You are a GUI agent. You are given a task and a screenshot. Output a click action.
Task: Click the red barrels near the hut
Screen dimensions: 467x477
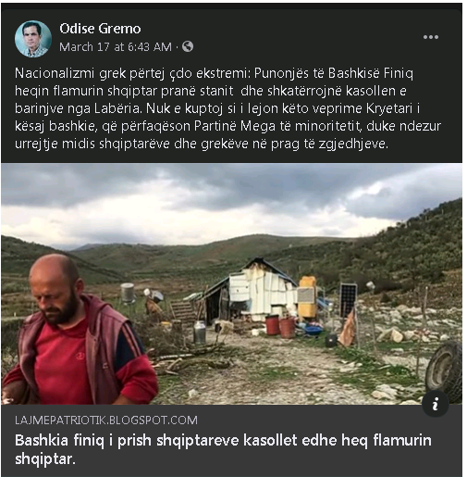point(280,326)
